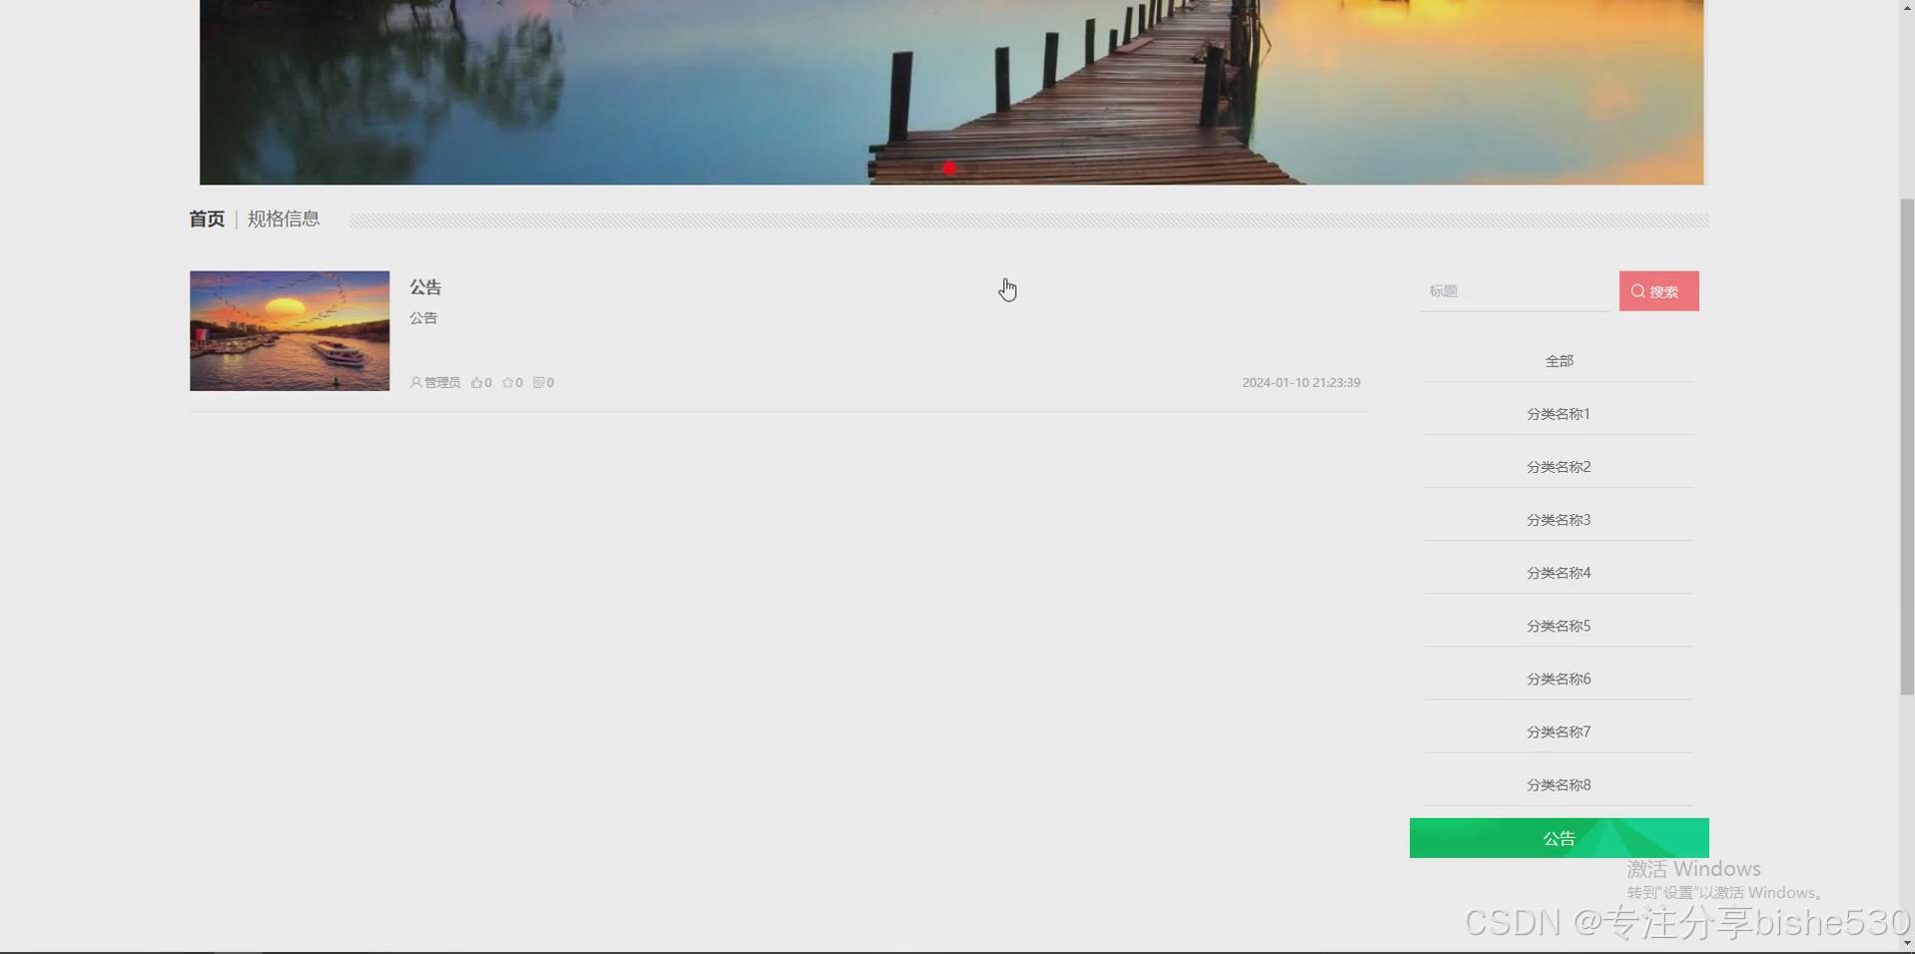Viewport: 1915px width, 954px height.
Task: Focus the 标题 search input field
Action: (x=1514, y=291)
